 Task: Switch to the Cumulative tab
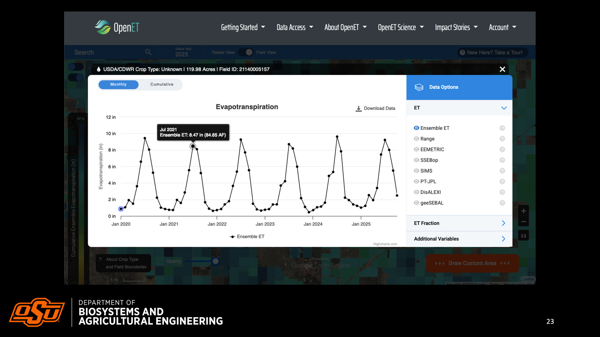click(162, 85)
